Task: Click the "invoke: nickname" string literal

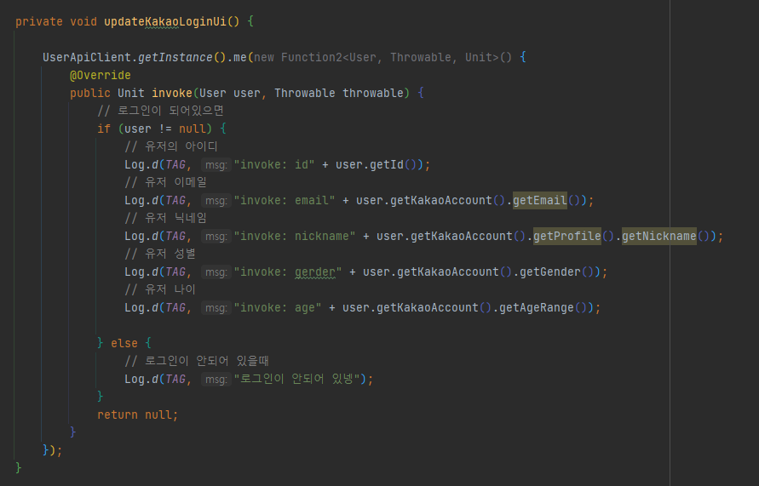Action: (x=295, y=237)
